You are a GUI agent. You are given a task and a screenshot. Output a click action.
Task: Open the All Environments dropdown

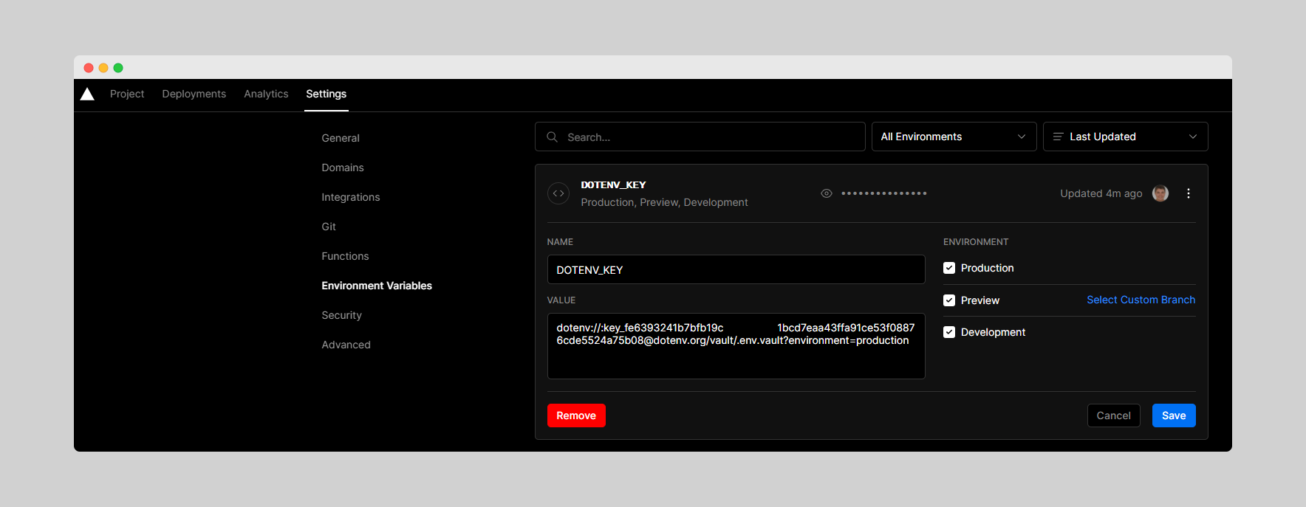(x=954, y=137)
